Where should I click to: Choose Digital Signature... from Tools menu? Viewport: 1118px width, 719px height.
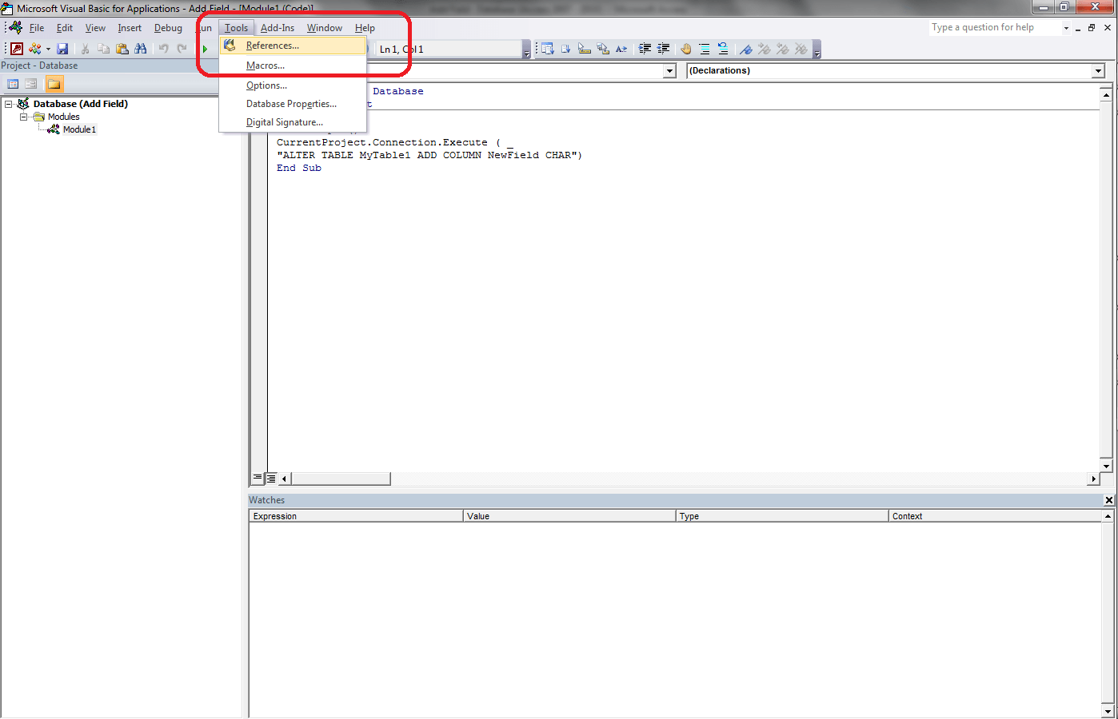293,122
